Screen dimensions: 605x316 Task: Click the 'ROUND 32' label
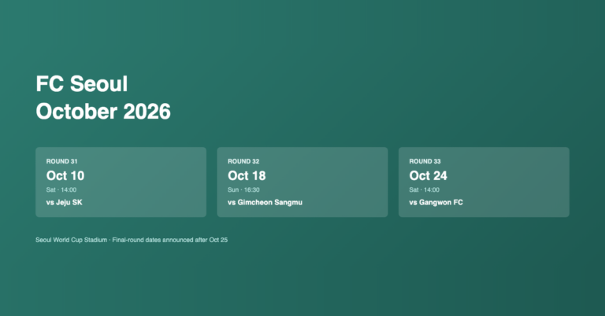pyautogui.click(x=243, y=161)
